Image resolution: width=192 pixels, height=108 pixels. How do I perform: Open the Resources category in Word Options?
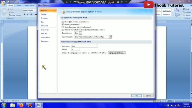(48, 41)
